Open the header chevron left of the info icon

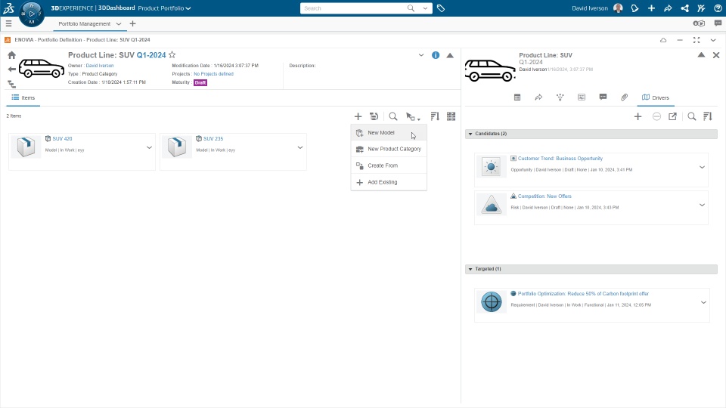coord(421,55)
